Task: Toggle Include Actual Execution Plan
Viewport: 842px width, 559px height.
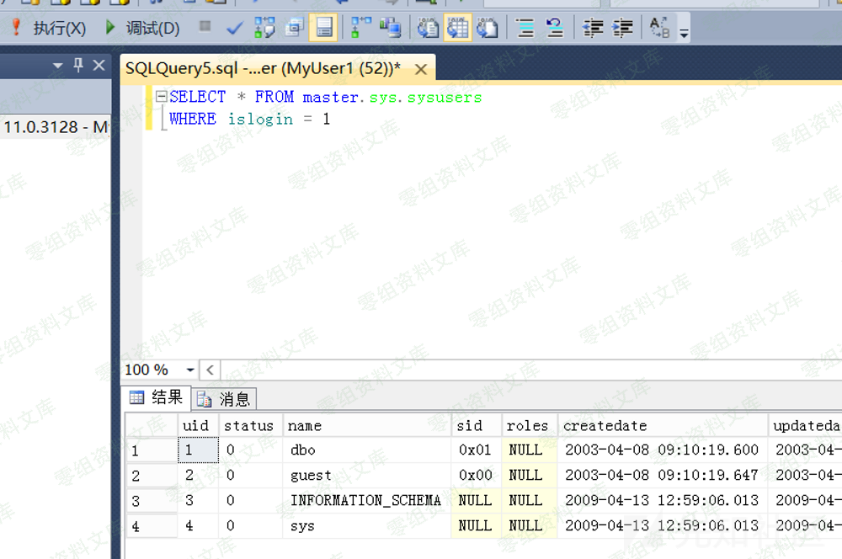Action: pos(361,29)
